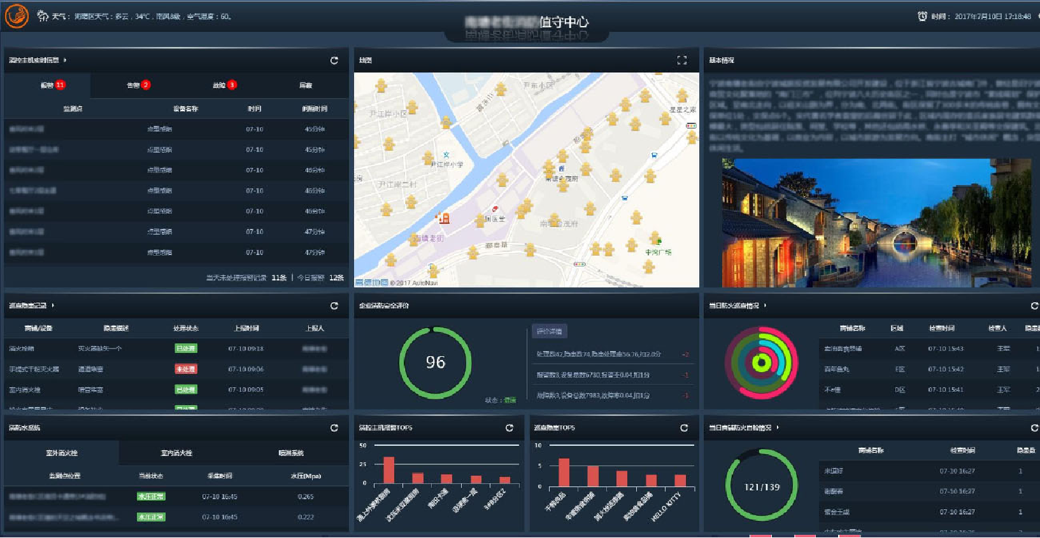Viewport: 1040px width, 538px height.
Task: Refresh the 消控主机报警TOP5 chart
Action: pos(509,428)
